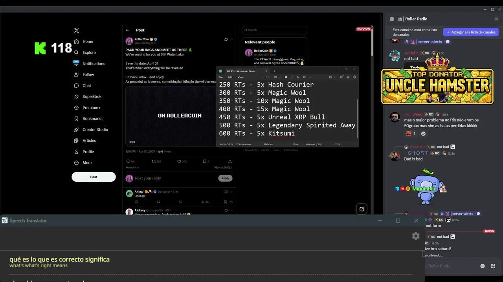Expand Copilot dropdown in Notepad
Screen dimensions: 503x282
(335, 77)
